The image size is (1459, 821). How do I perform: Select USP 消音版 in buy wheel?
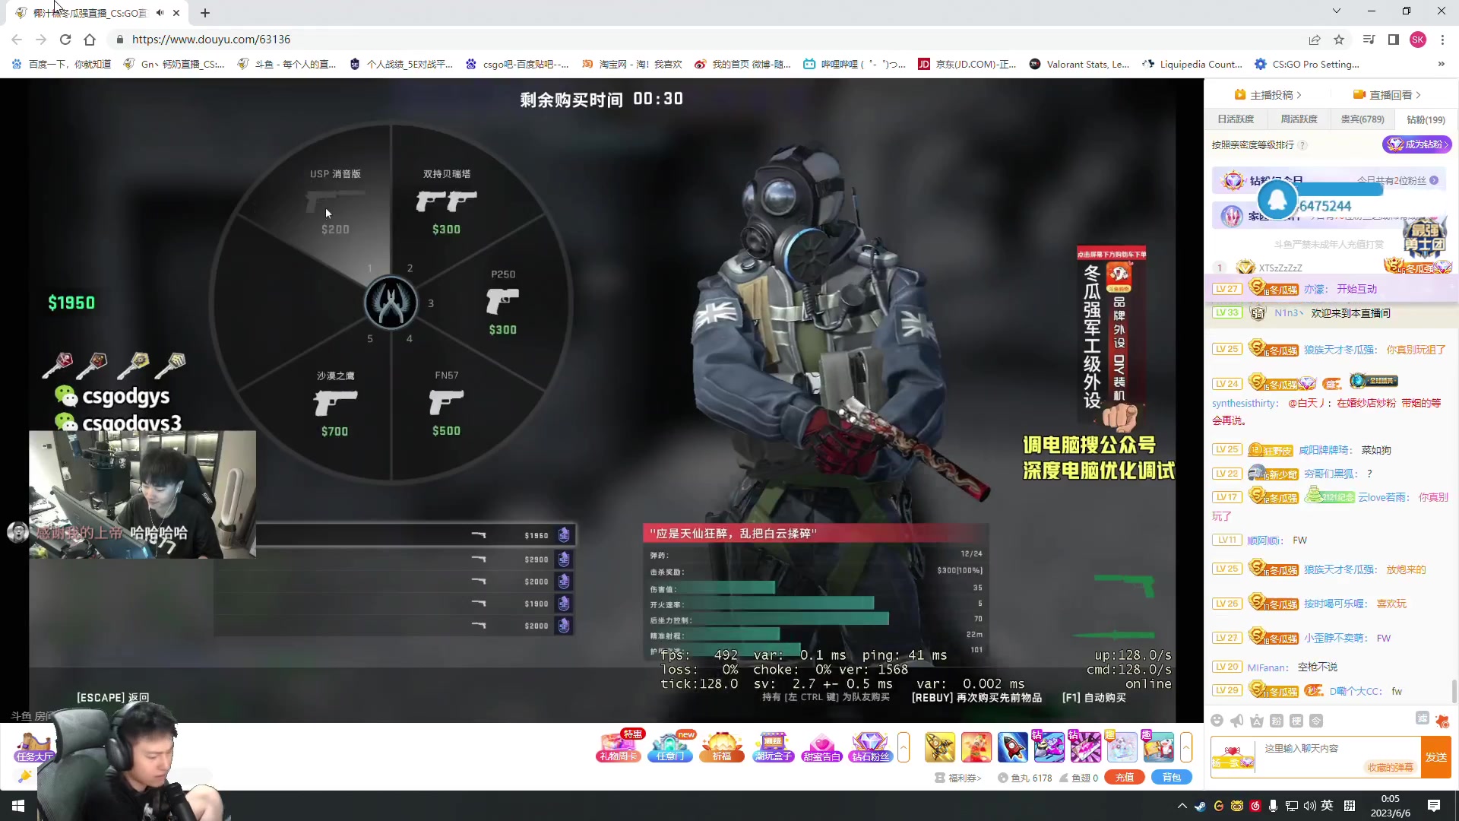click(335, 201)
